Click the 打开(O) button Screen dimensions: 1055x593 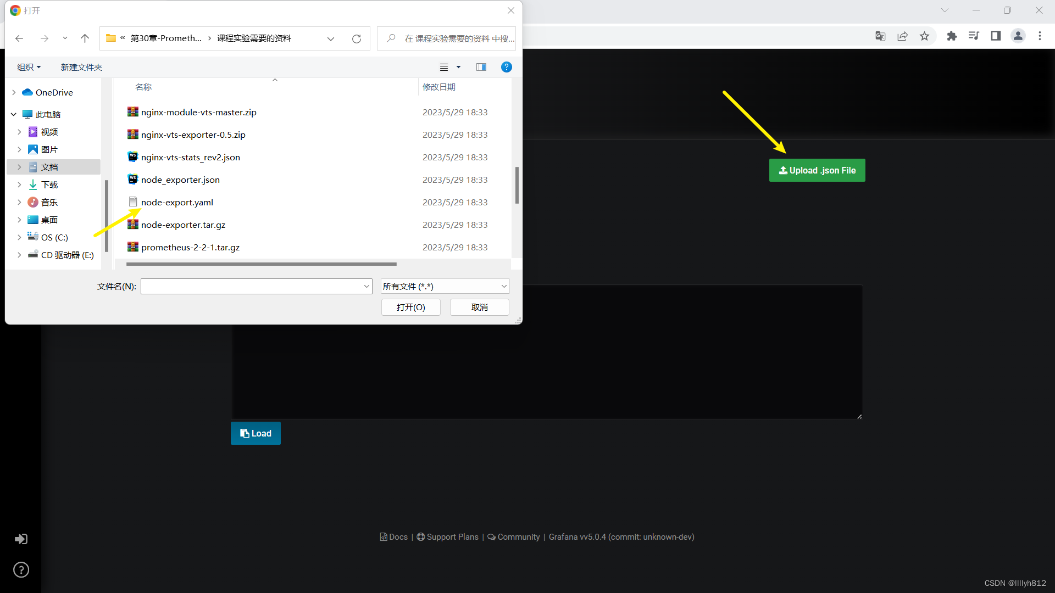pos(411,307)
